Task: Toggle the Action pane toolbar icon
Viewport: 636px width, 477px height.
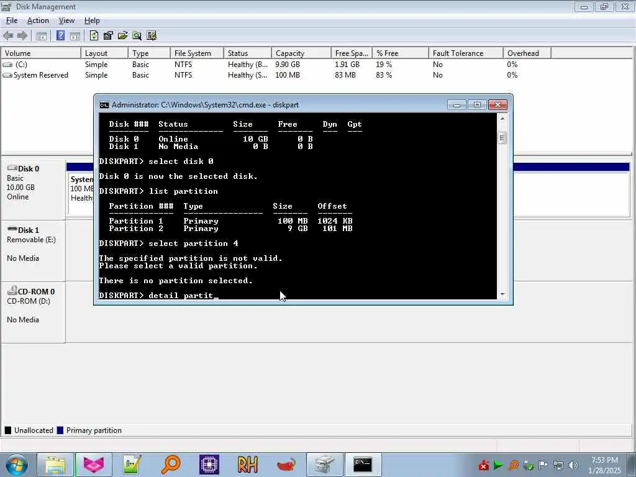Action: tap(75, 35)
